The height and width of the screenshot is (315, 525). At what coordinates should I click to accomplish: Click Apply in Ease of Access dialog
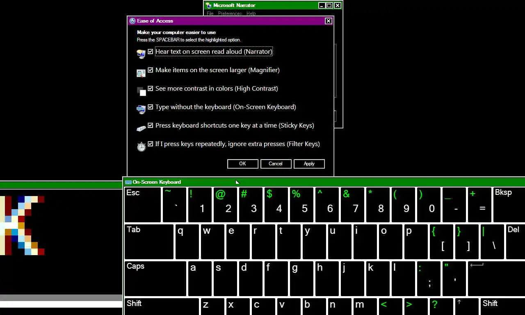[309, 164]
